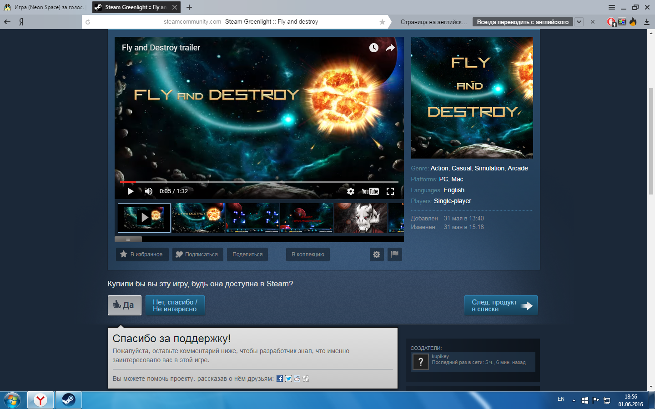This screenshot has width=655, height=409.
Task: Open the Casual genre link
Action: (462, 168)
